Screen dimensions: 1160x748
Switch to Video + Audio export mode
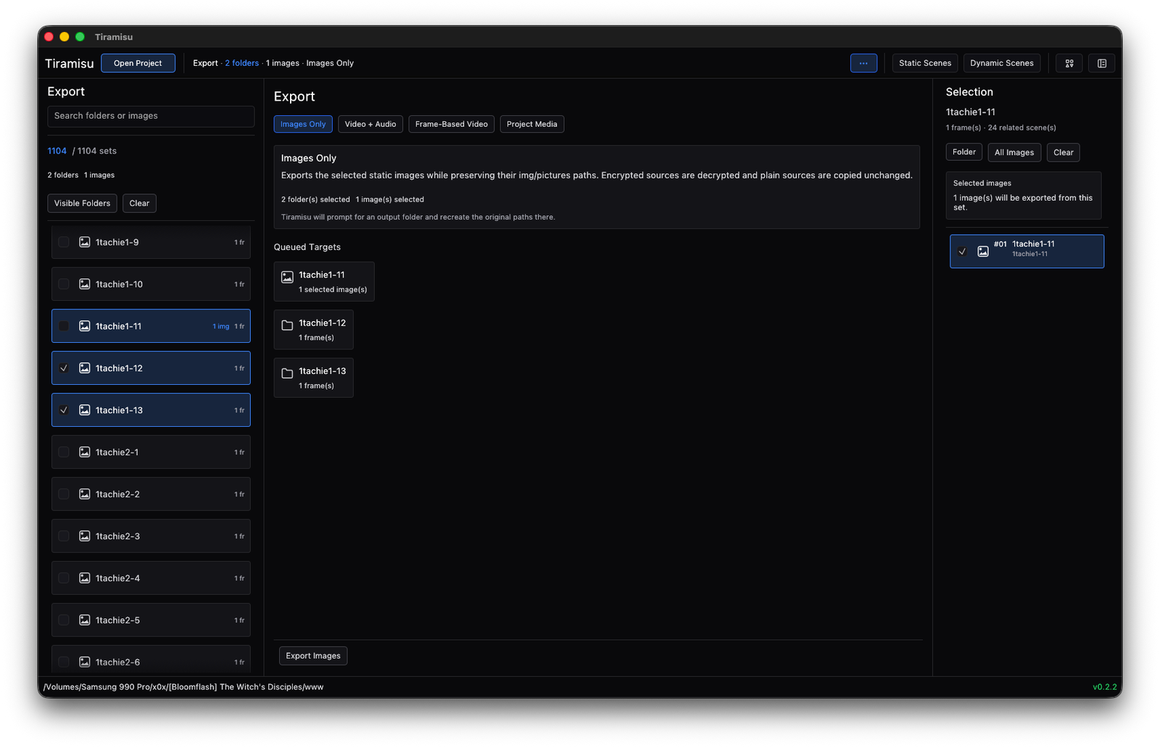(370, 124)
